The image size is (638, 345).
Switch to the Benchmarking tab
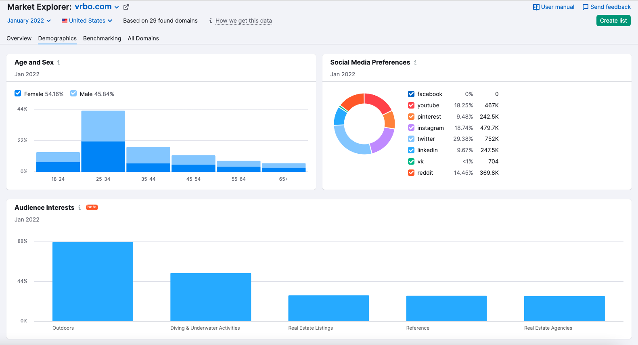tap(102, 38)
